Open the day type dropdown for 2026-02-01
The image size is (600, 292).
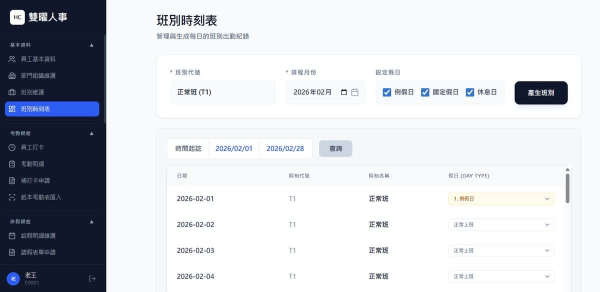click(x=500, y=198)
